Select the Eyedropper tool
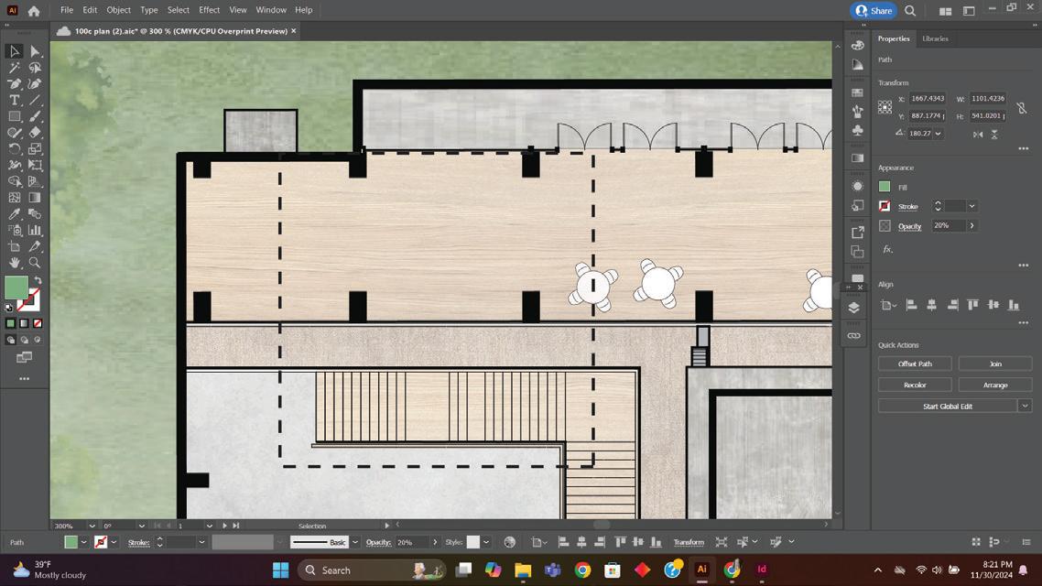This screenshot has width=1042, height=586. click(14, 214)
